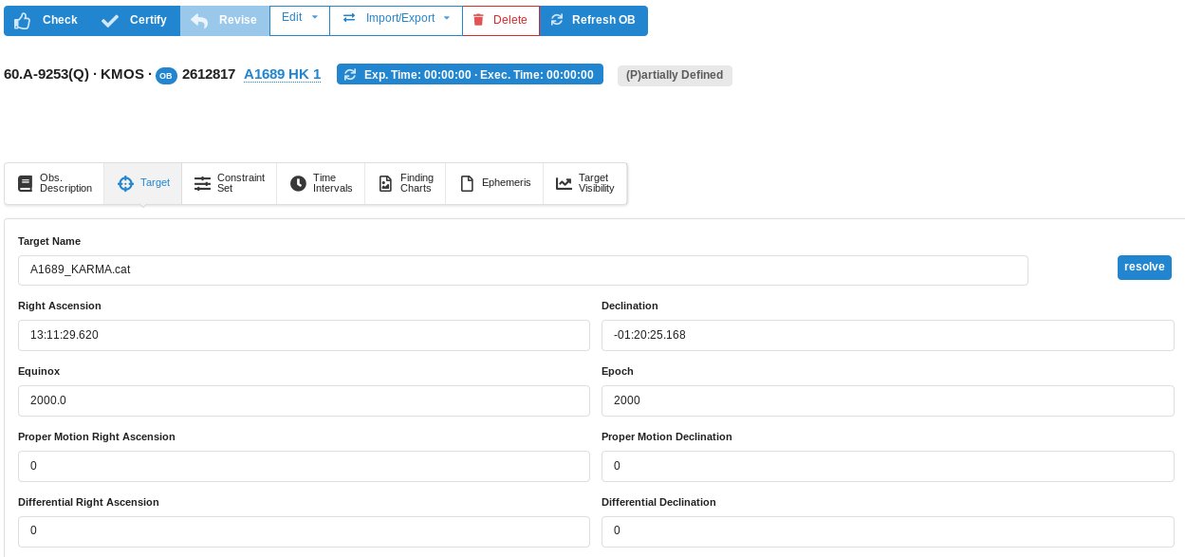
Task: Click the thumbs-up Check icon
Action: pos(23,20)
